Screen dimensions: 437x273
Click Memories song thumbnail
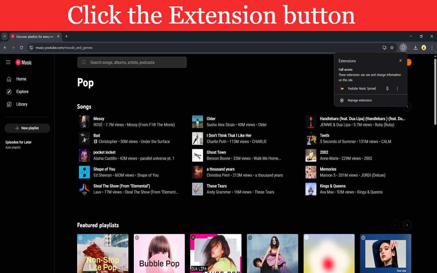pos(311,172)
